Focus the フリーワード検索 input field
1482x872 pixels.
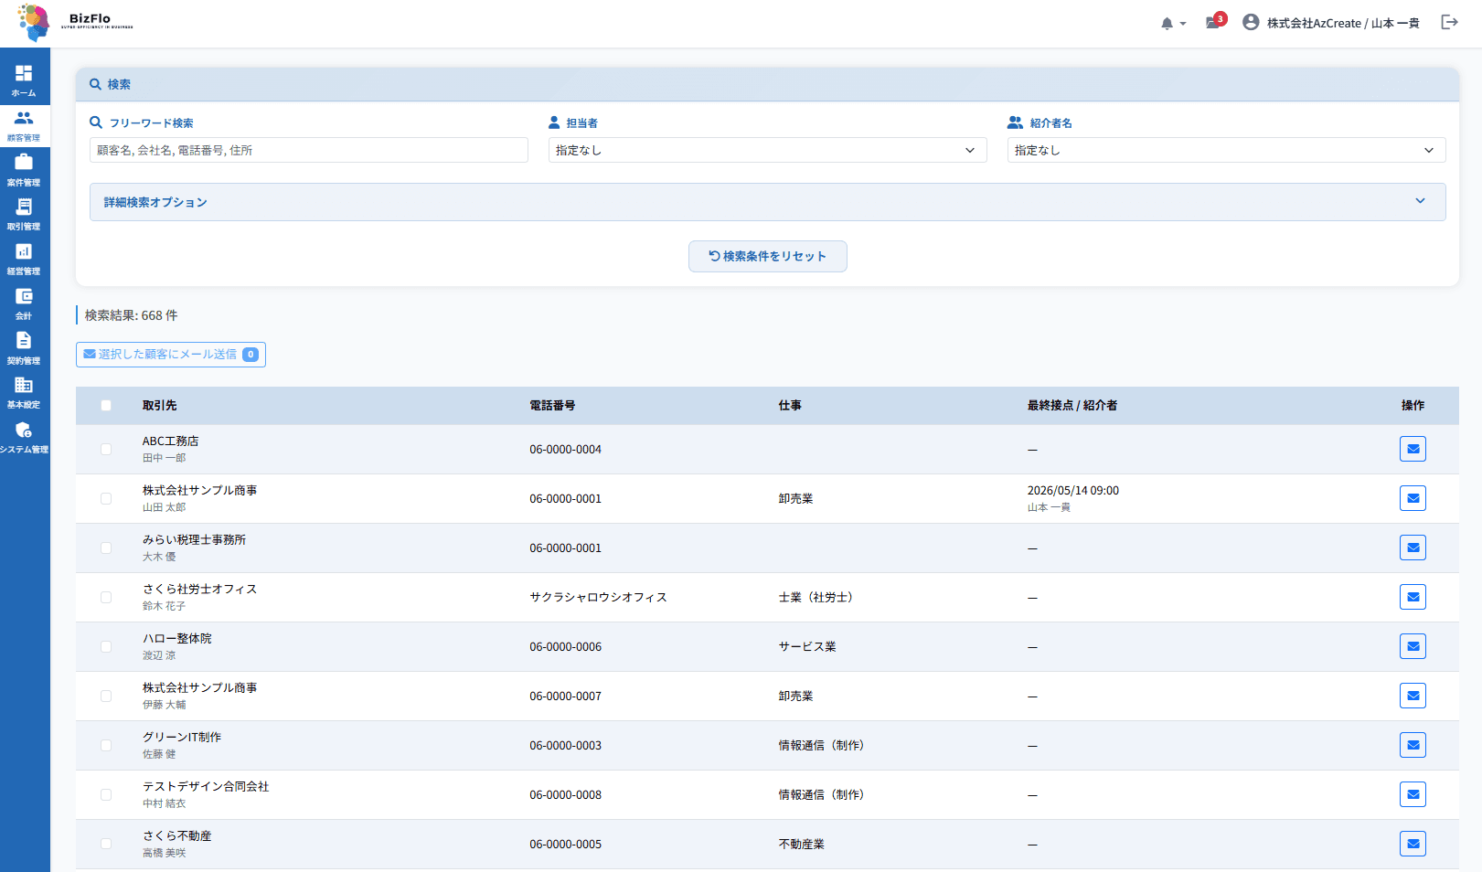click(309, 150)
